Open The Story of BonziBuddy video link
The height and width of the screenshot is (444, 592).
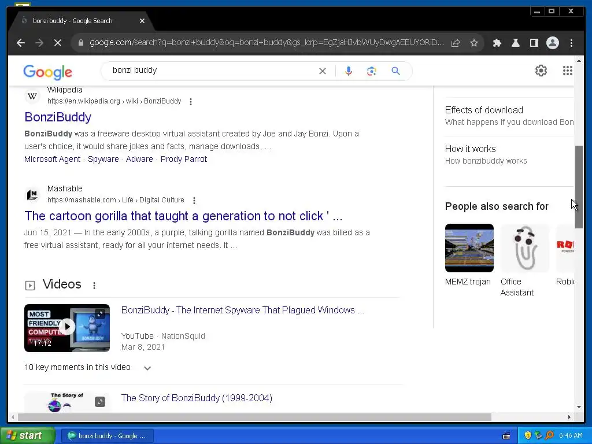pos(197,398)
